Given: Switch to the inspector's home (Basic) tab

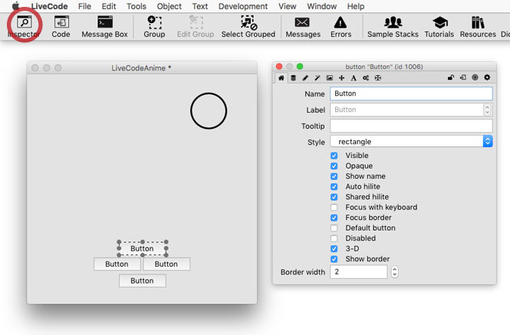Looking at the screenshot, I should click(281, 77).
